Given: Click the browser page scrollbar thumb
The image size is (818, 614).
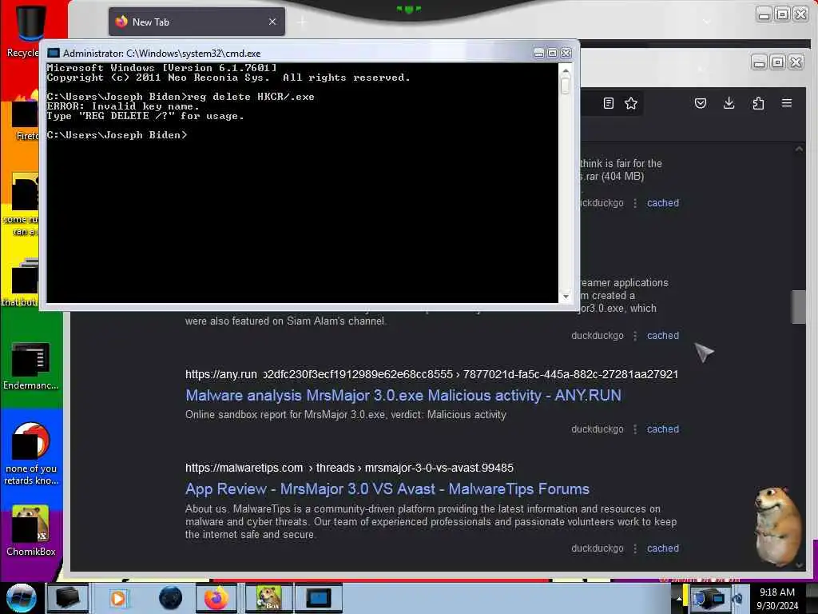Looking at the screenshot, I should [x=798, y=307].
